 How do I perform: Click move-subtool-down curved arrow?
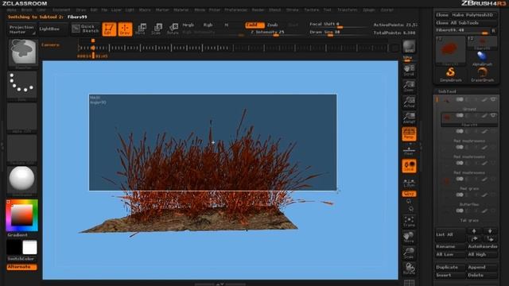tap(490, 239)
